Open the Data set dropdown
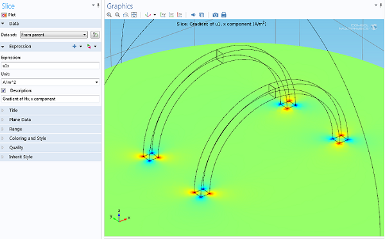This screenshot has height=239, width=385. pos(54,35)
